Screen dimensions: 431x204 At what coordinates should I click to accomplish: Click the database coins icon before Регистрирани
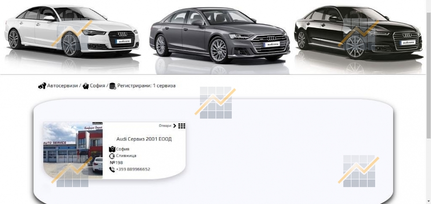pyautogui.click(x=113, y=86)
